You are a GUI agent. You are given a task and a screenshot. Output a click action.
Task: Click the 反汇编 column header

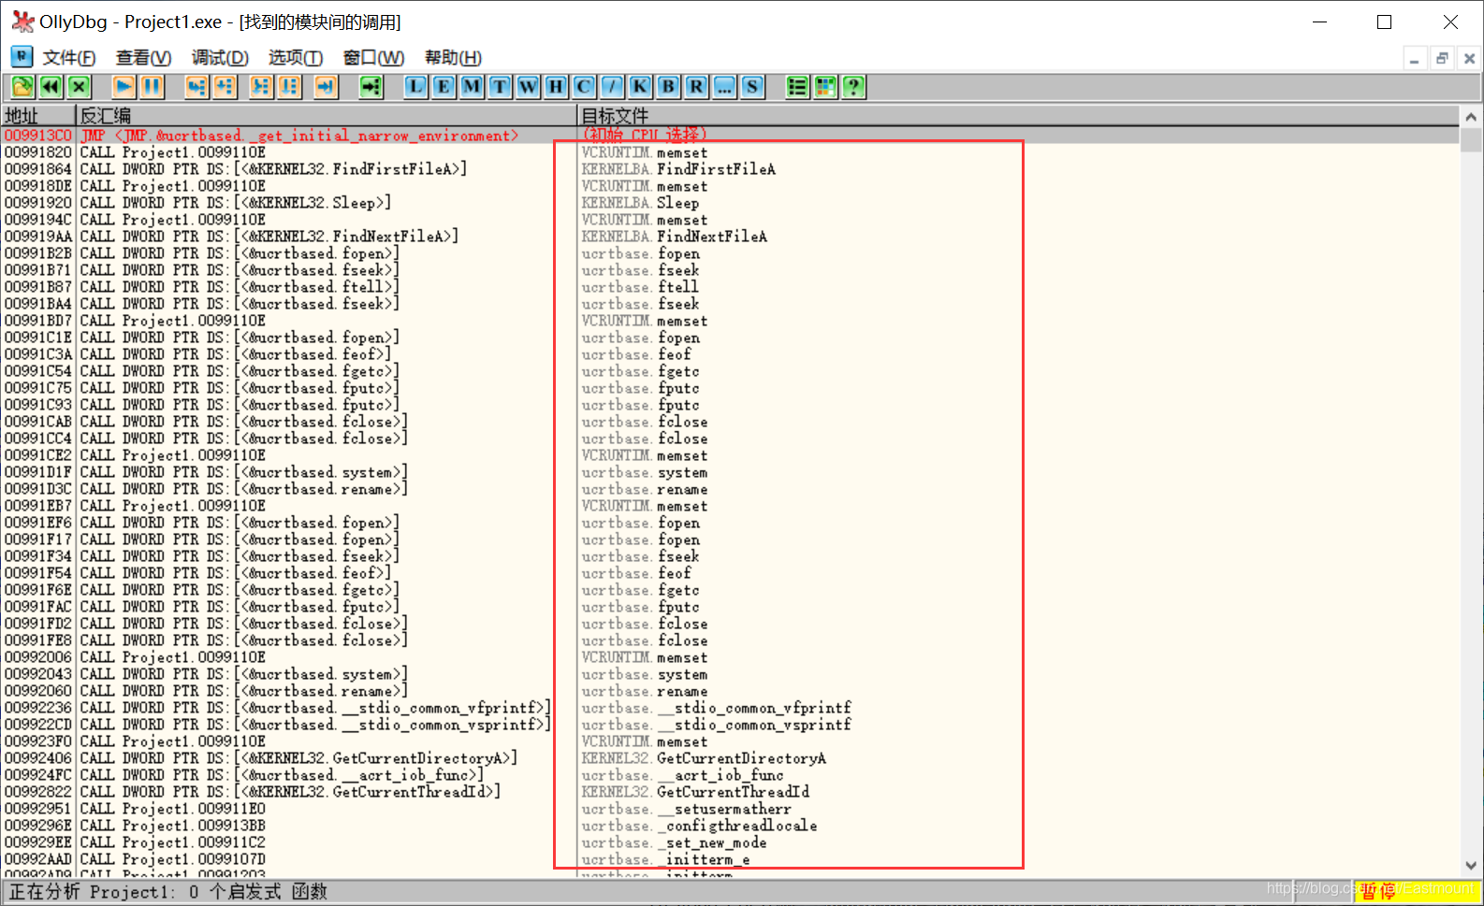click(x=327, y=116)
